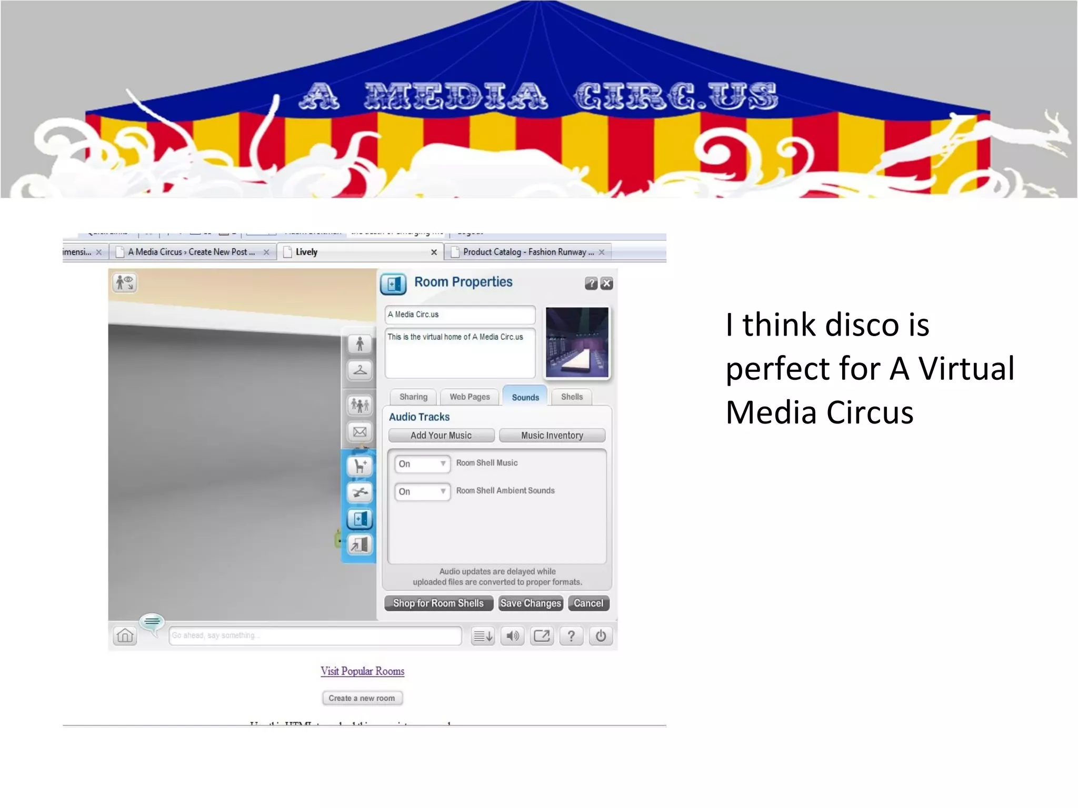The height and width of the screenshot is (808, 1078).
Task: Switch to the Shells tab
Action: tap(572, 397)
